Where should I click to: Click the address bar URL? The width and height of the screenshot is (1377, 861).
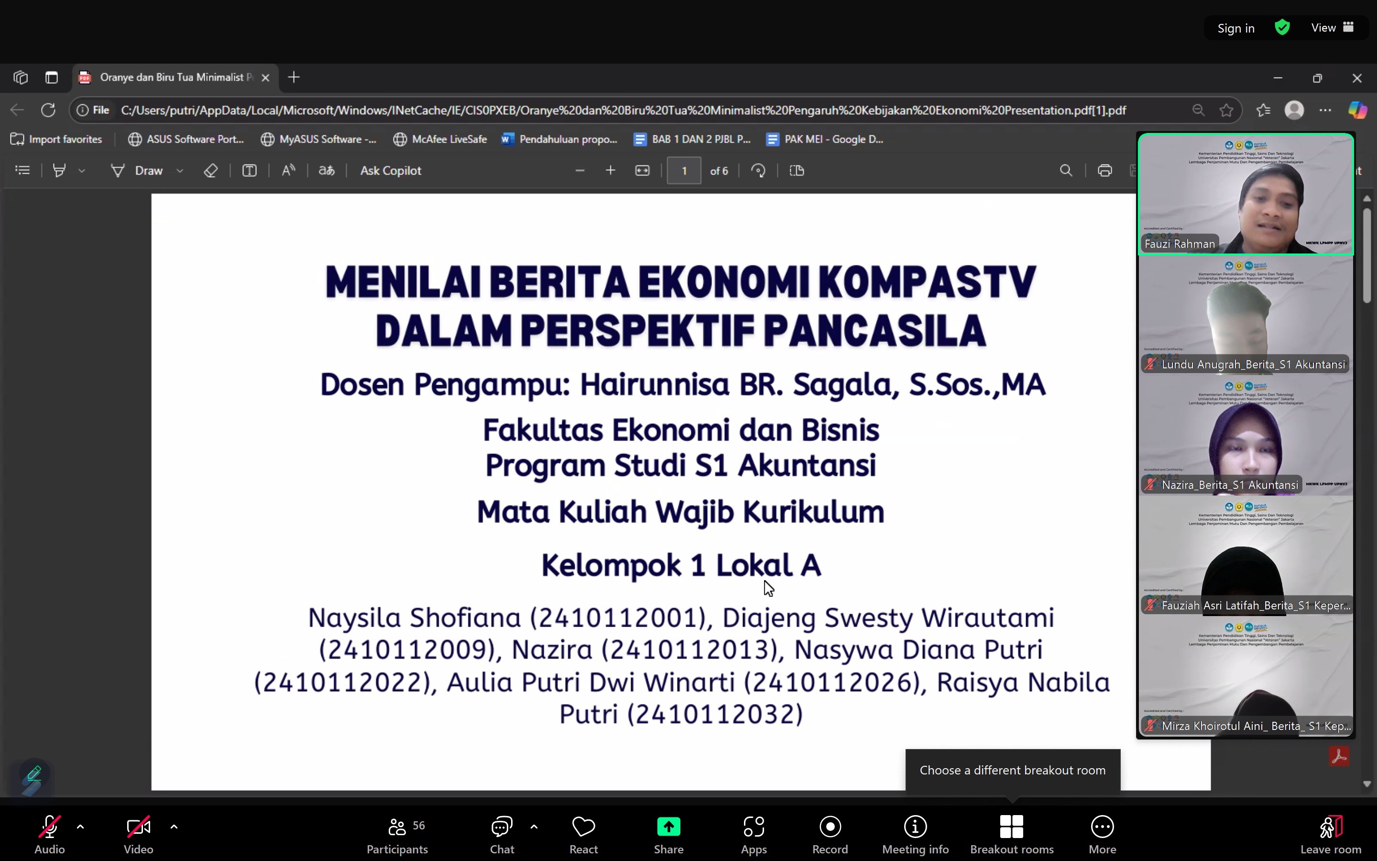click(x=623, y=110)
